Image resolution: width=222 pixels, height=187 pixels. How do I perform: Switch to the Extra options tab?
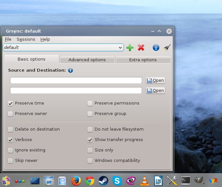click(x=143, y=60)
